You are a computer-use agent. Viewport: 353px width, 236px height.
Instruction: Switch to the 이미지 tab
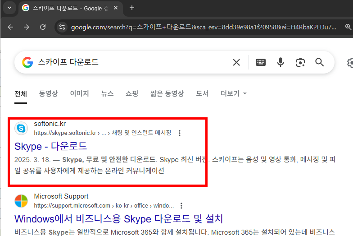[79, 93]
